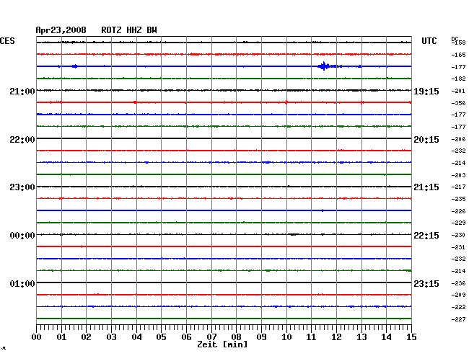The height and width of the screenshot is (356, 469).
Task: Pick the DC offset value -235
Action: tap(458, 199)
